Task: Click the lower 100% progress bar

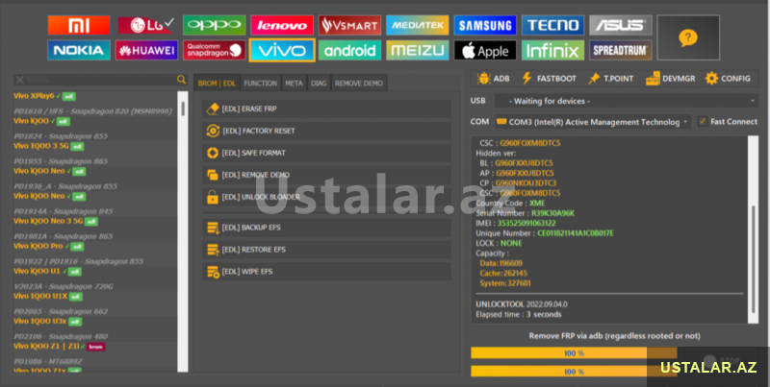Action: [574, 372]
